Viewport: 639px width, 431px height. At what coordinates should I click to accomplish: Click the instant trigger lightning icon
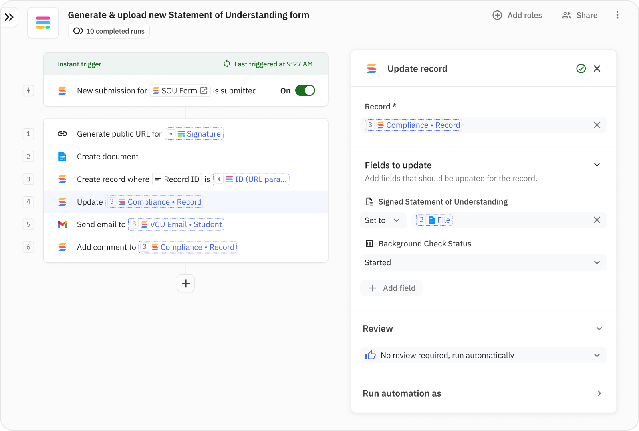[28, 91]
